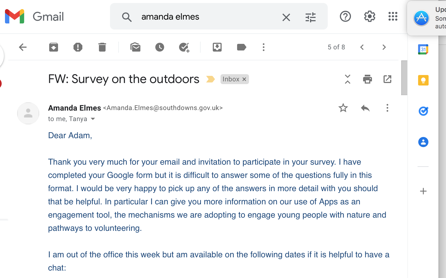Screen dimensions: 446x278
Task: Open the Google apps grid menu
Action: pyautogui.click(x=393, y=17)
